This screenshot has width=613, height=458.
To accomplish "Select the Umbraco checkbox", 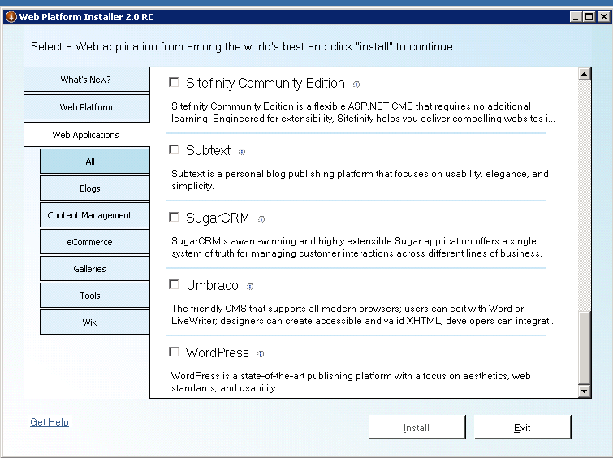I will click(x=174, y=284).
